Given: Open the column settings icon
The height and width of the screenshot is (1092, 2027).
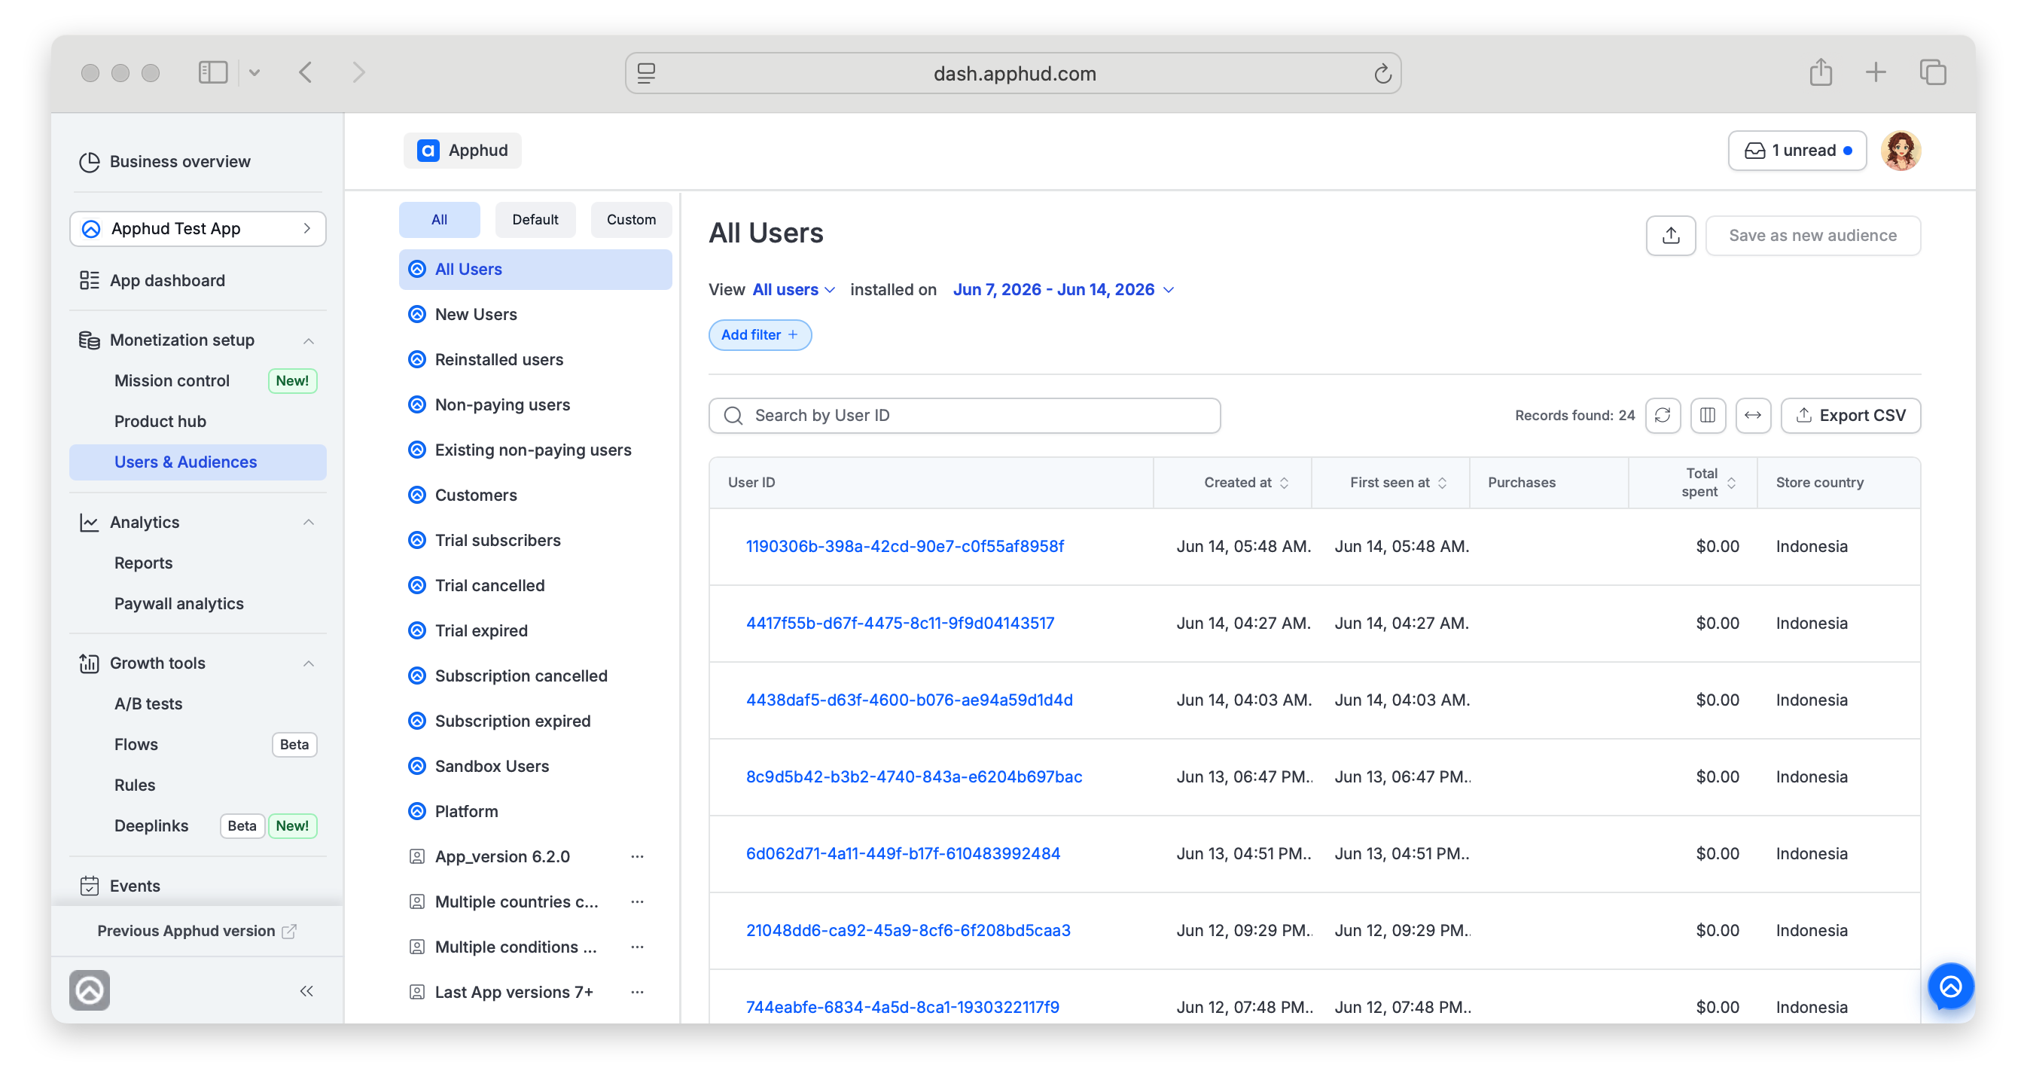Looking at the screenshot, I should (x=1708, y=416).
